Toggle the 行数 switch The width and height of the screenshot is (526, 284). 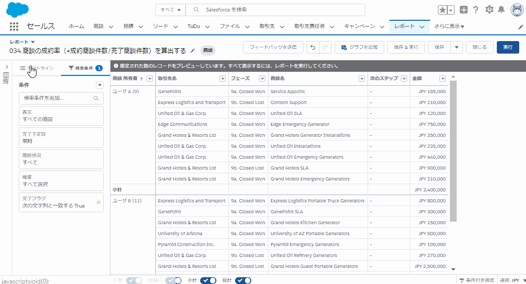point(134,281)
